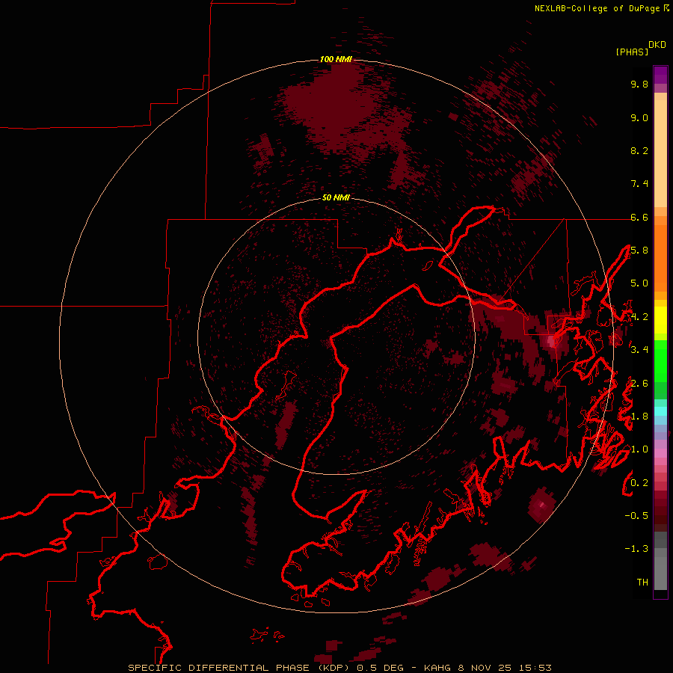Select the 5.8 legend value
Screen dimensions: 673x673
(x=639, y=251)
